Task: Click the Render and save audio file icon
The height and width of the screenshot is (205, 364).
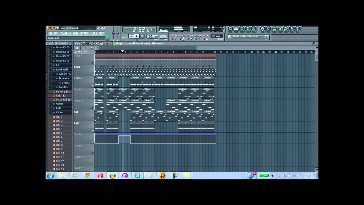Action: (274, 29)
